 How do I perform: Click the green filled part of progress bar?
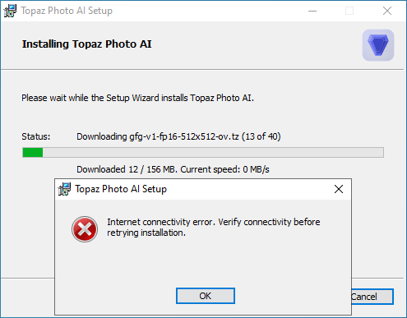[33, 152]
